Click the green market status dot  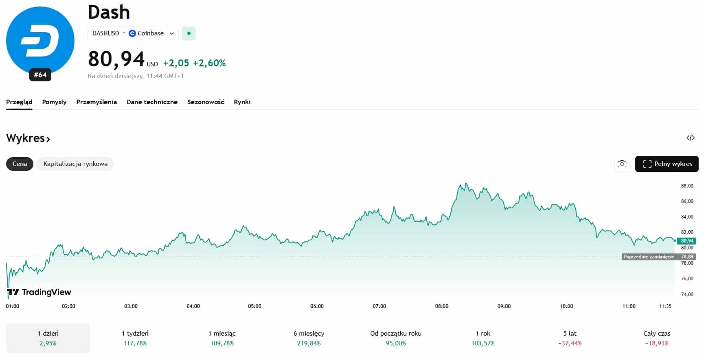click(x=189, y=33)
